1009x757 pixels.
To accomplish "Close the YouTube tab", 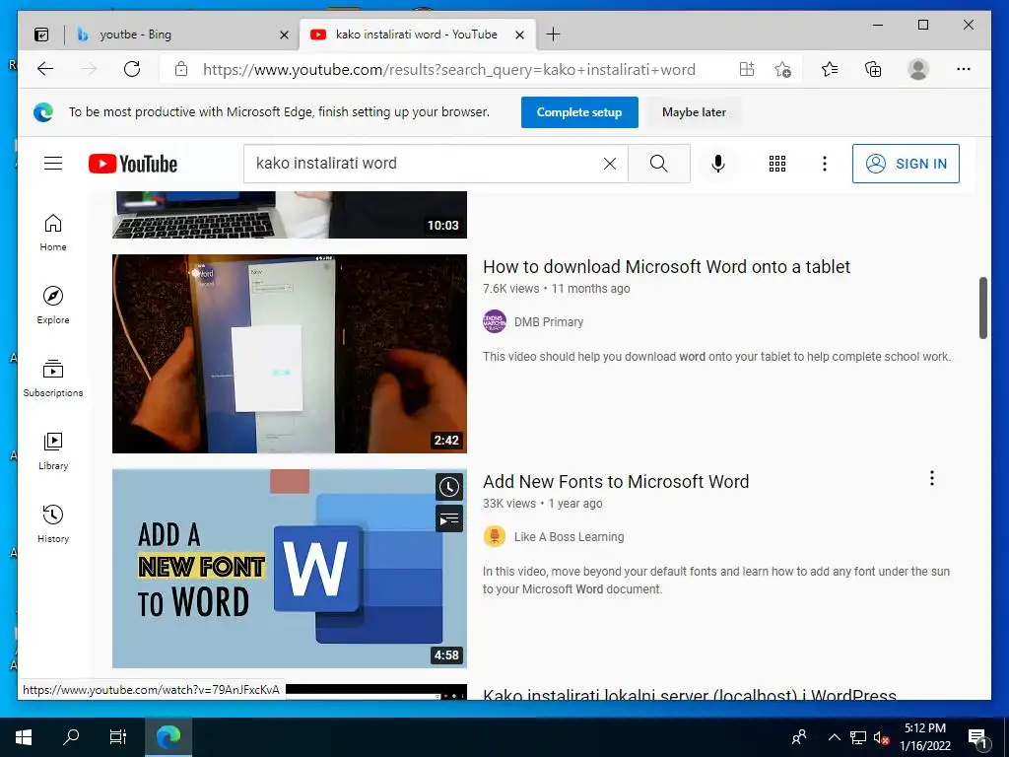I will [520, 34].
